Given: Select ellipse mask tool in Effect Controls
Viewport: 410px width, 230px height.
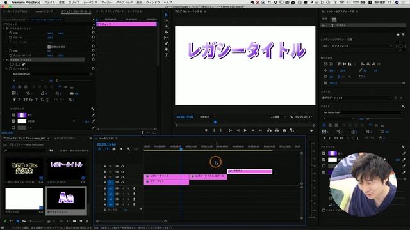Looking at the screenshot, I should (12, 64).
